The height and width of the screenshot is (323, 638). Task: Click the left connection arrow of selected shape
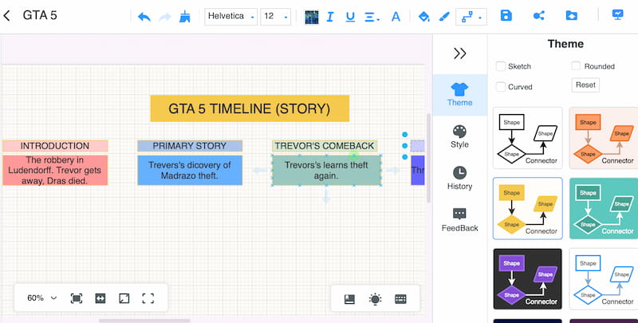pyautogui.click(x=260, y=171)
